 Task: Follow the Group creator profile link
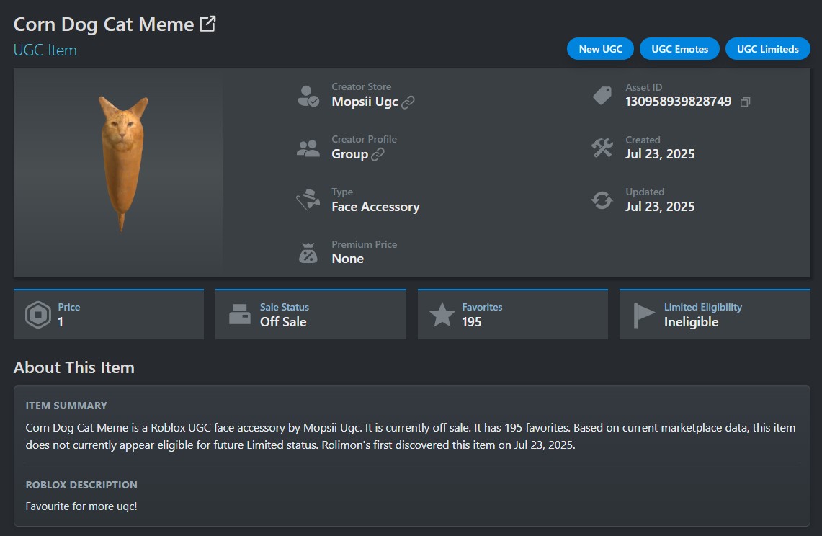349,154
